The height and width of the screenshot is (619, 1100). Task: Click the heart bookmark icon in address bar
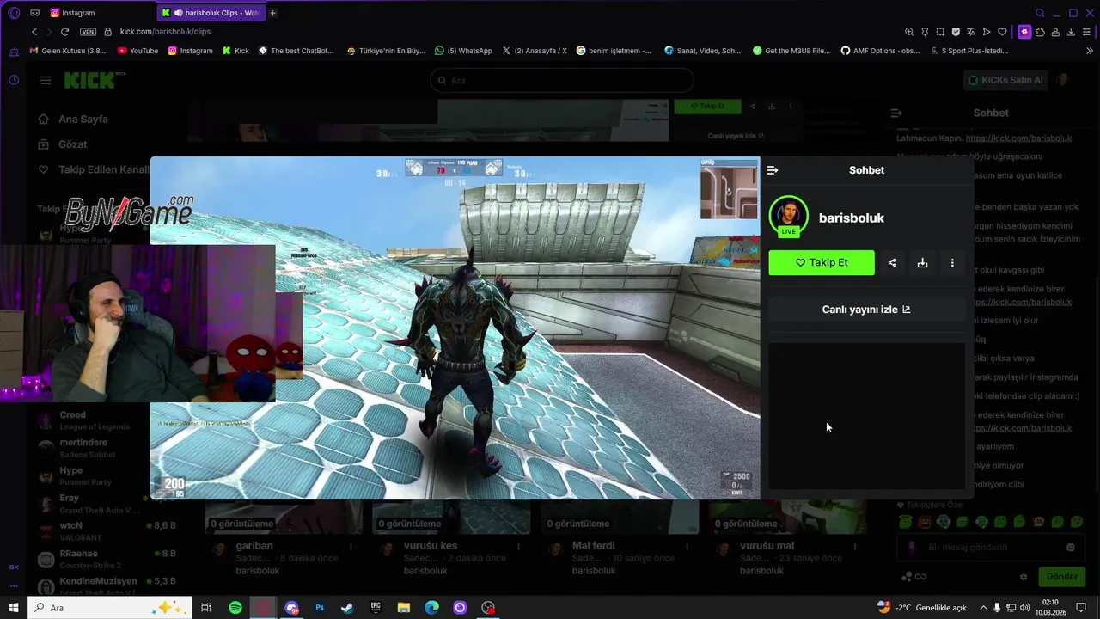(x=1002, y=32)
